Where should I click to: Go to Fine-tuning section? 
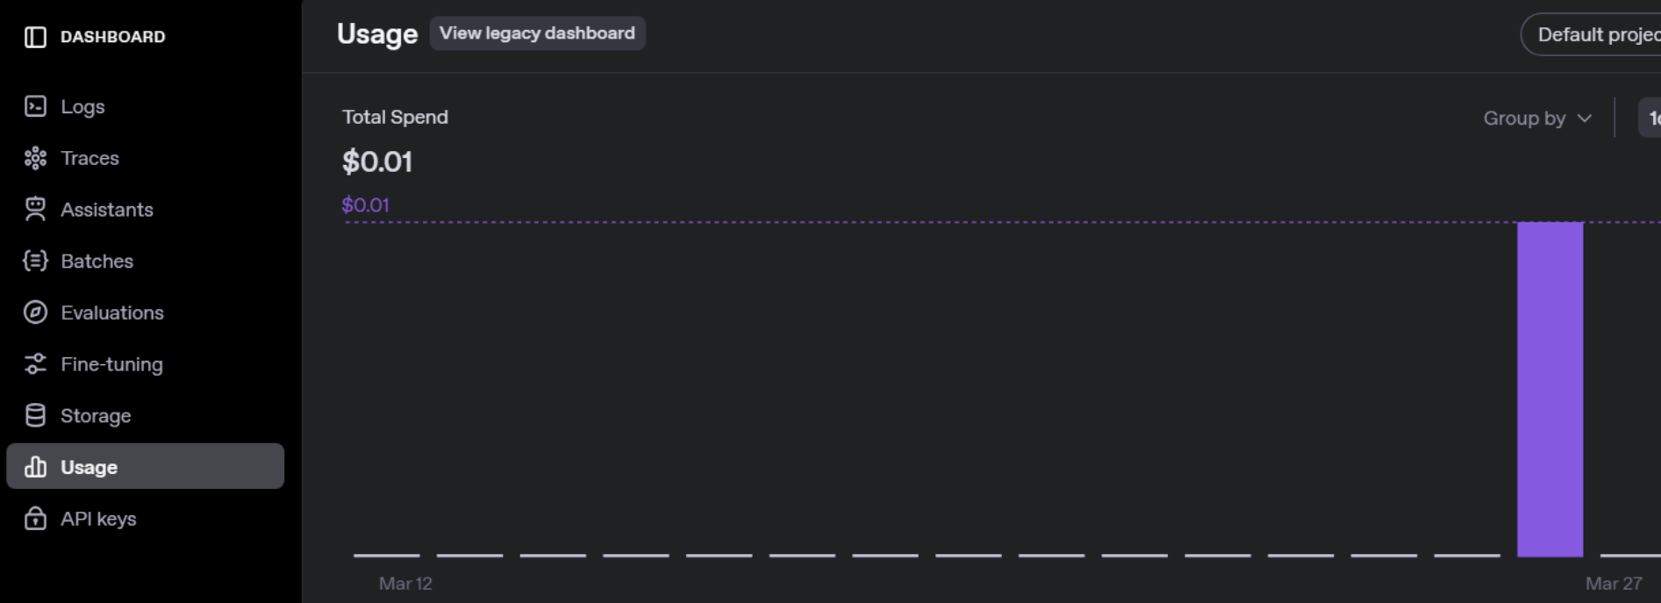coord(111,364)
